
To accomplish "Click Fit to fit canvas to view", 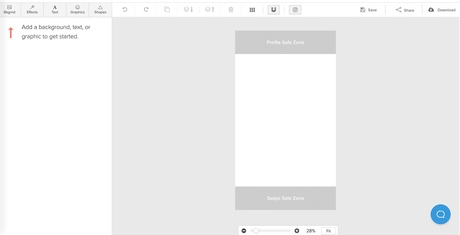I will 328,231.
